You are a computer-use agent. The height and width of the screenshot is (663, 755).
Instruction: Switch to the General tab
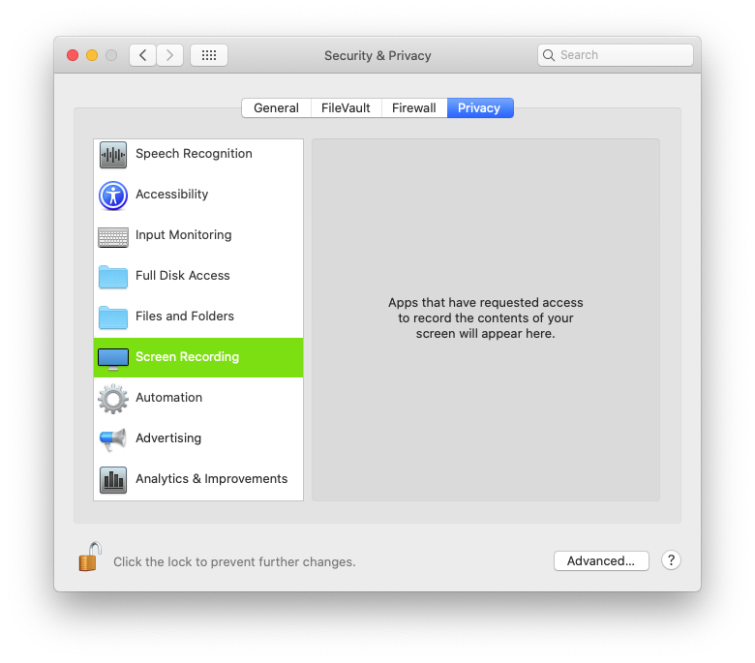point(277,107)
